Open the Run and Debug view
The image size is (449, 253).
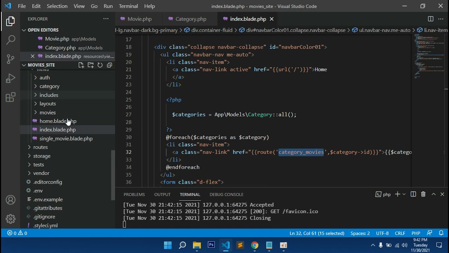pyautogui.click(x=11, y=78)
